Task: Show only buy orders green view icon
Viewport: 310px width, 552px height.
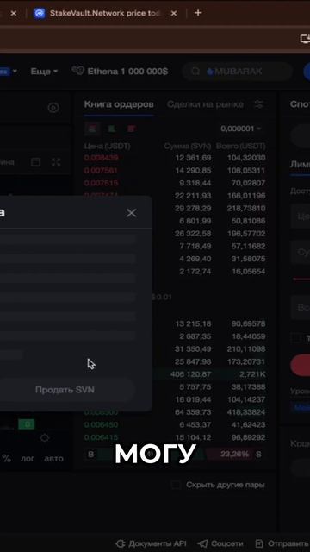Action: tap(112, 129)
